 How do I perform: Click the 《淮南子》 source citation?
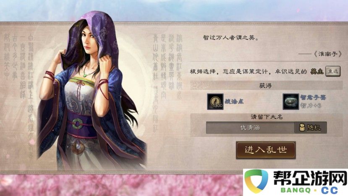pos(327,54)
